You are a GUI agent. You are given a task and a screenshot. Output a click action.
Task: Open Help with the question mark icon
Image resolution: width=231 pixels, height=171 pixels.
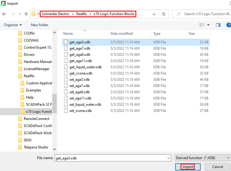(229, 25)
